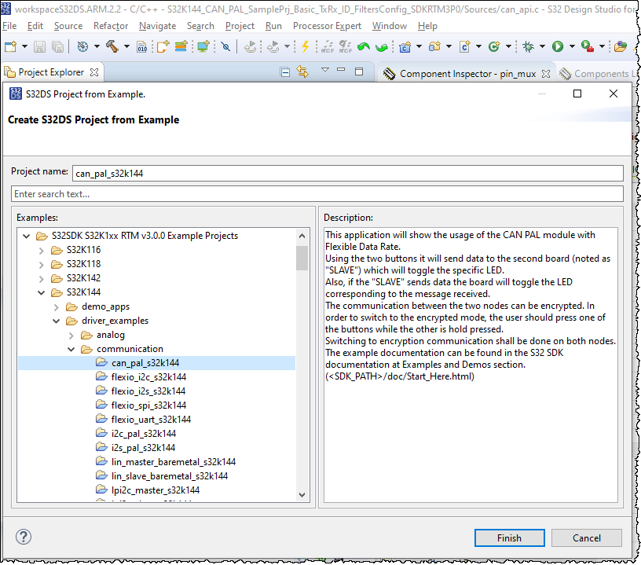Screen dimensions: 641x565
Task: Open the Refactor menu
Action: [111, 26]
